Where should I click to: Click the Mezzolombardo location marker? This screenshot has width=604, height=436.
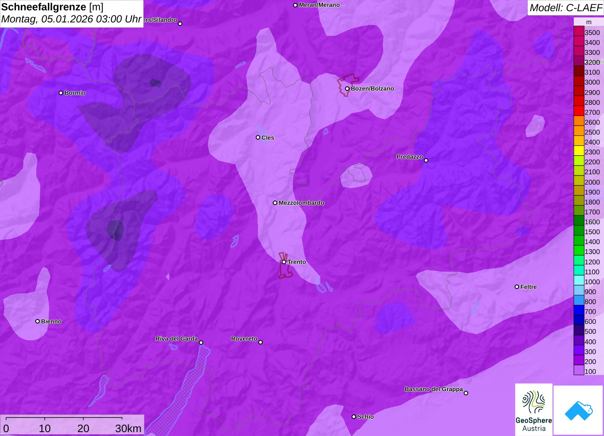(275, 203)
